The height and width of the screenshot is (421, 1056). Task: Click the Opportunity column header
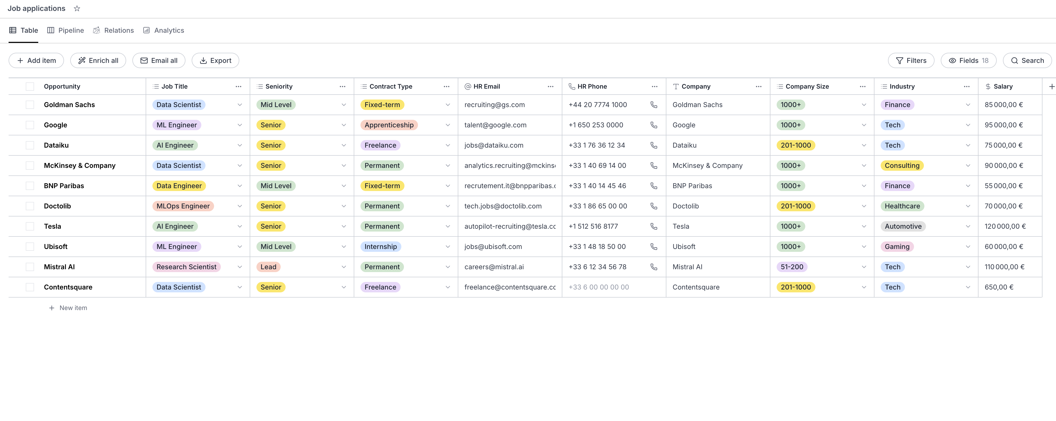[x=62, y=87]
